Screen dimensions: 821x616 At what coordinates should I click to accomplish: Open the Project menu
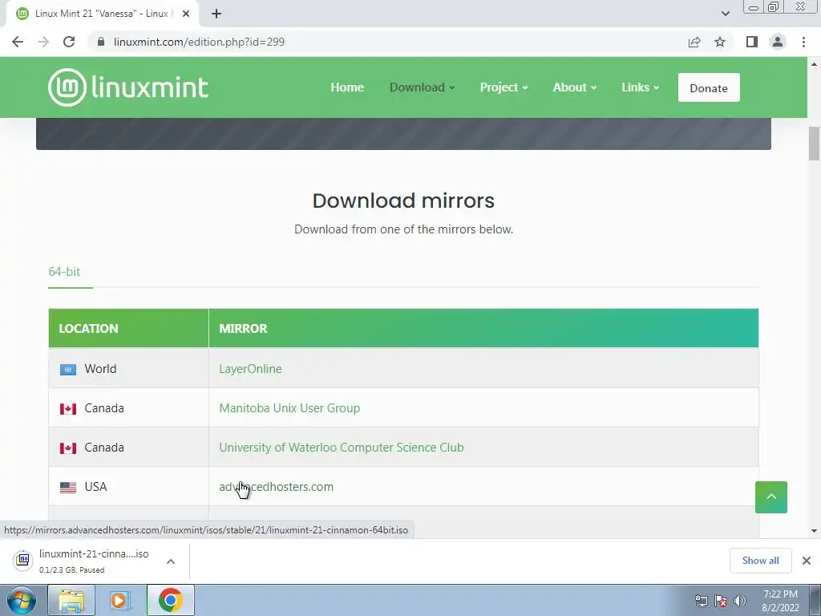coord(504,87)
